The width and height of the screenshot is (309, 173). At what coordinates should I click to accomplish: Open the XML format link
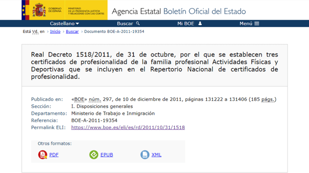(157, 155)
